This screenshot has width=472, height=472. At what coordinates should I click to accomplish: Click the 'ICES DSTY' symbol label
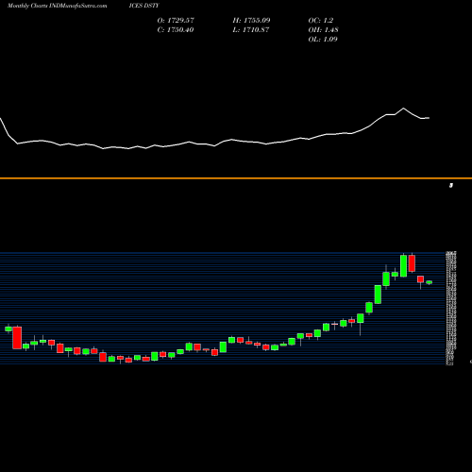144,6
